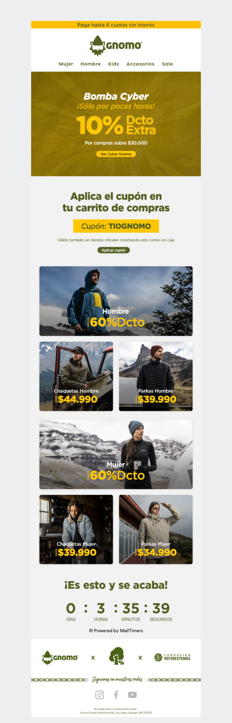Click the Powered by MailTimers link
Viewport: 232px width, 723px height.
[116, 630]
